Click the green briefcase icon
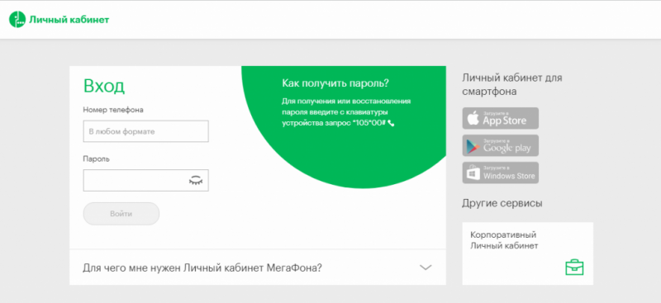The image size is (661, 303). [574, 267]
